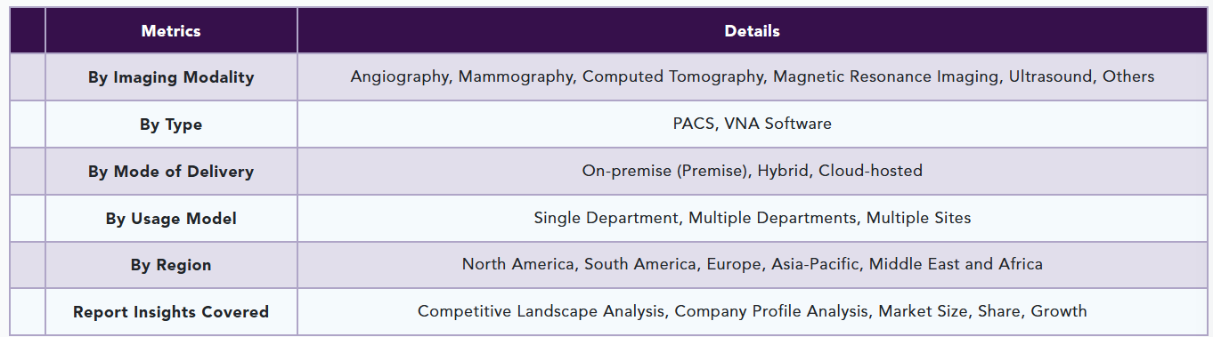Select the Single Department, Multiple Departments cell

pos(752,219)
